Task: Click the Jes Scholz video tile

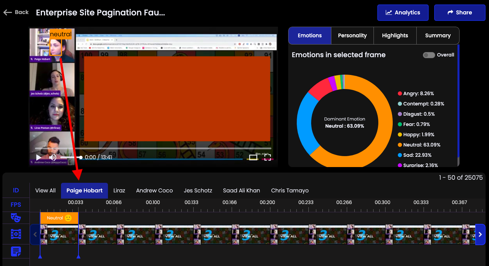Action: point(52,80)
